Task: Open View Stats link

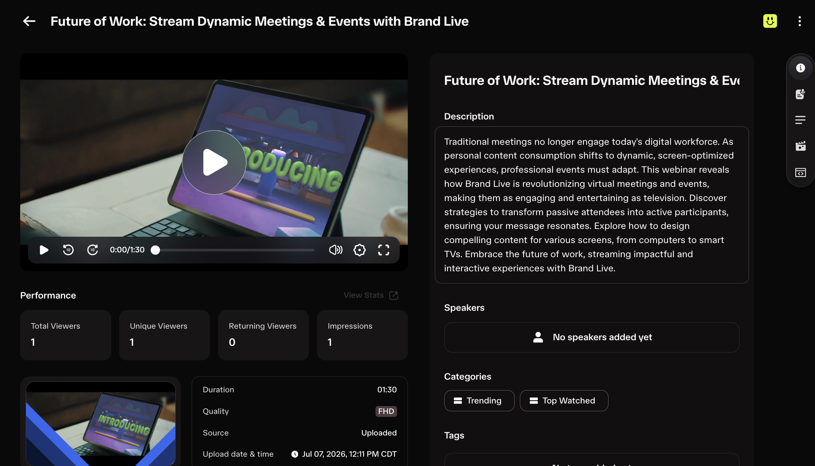Action: pos(364,295)
